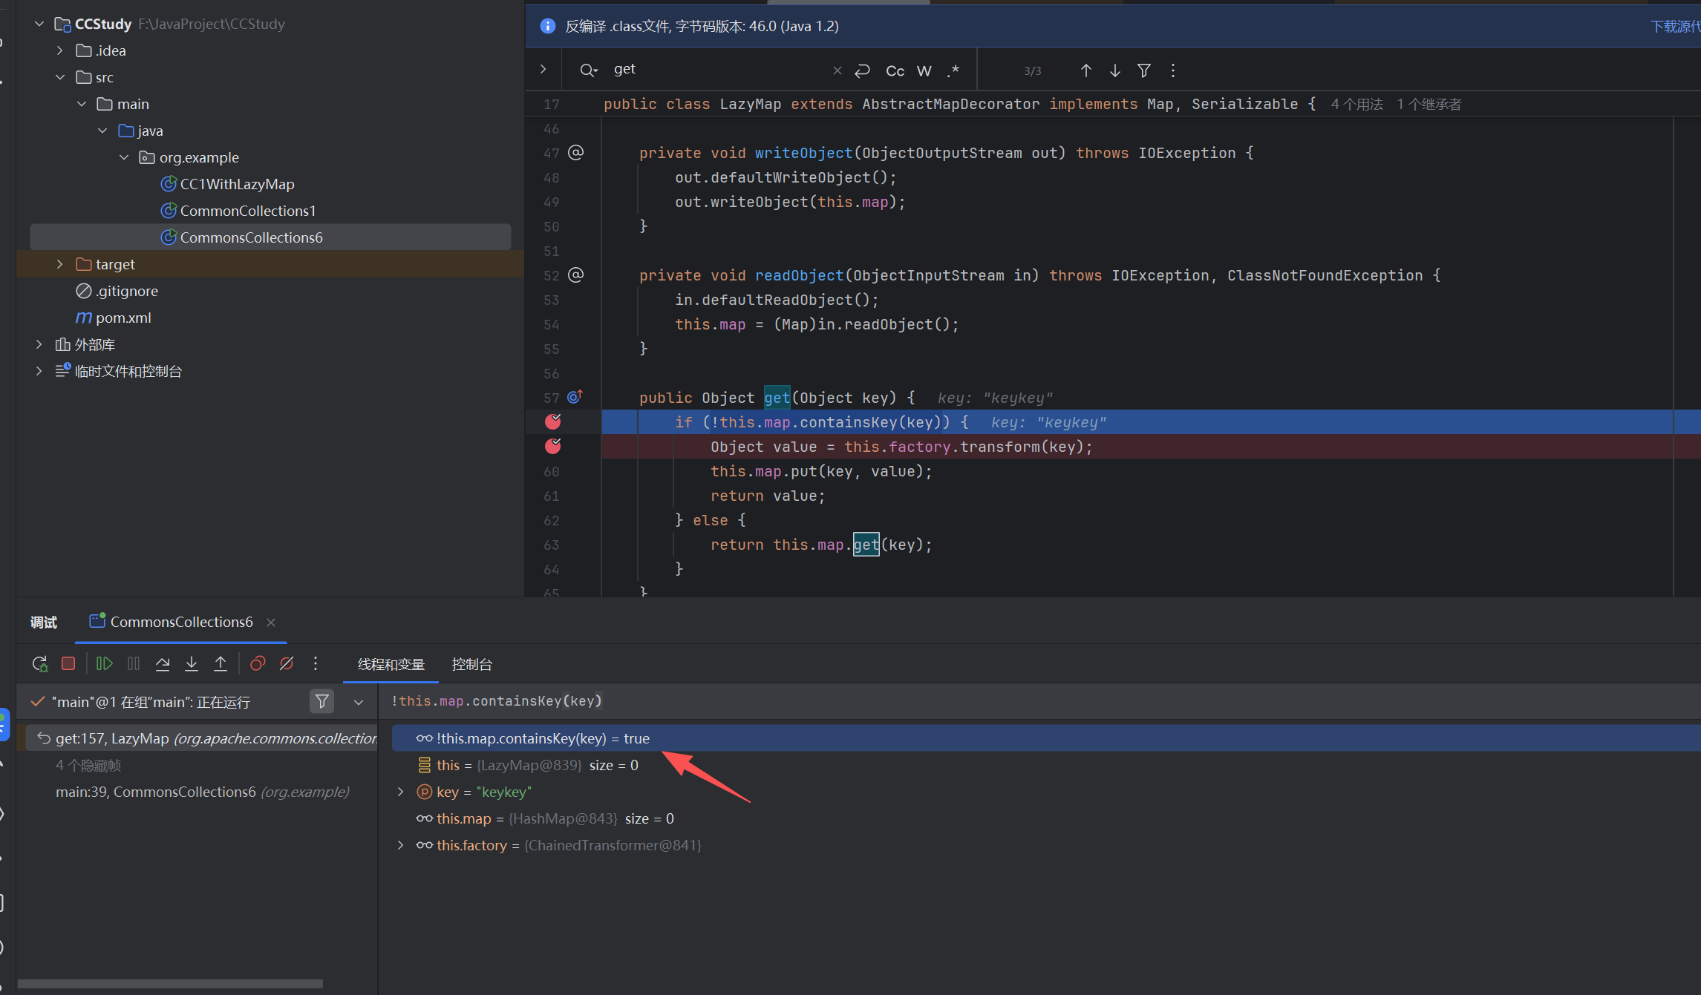Remove breakpoint on transform line
The height and width of the screenshot is (995, 1701).
553,447
